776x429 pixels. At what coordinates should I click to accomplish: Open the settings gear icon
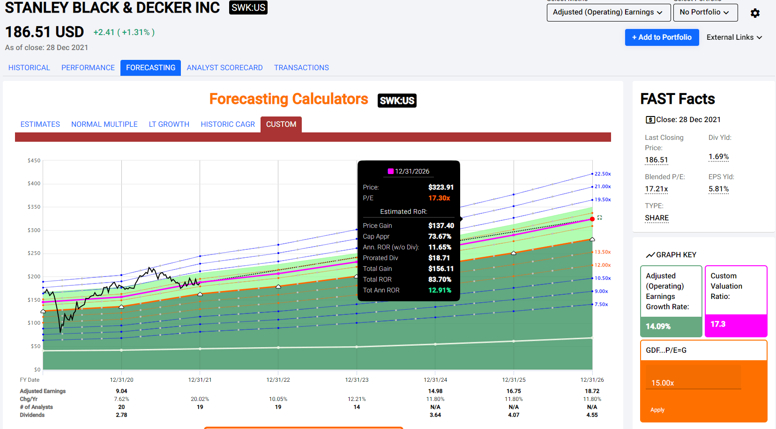pos(755,13)
